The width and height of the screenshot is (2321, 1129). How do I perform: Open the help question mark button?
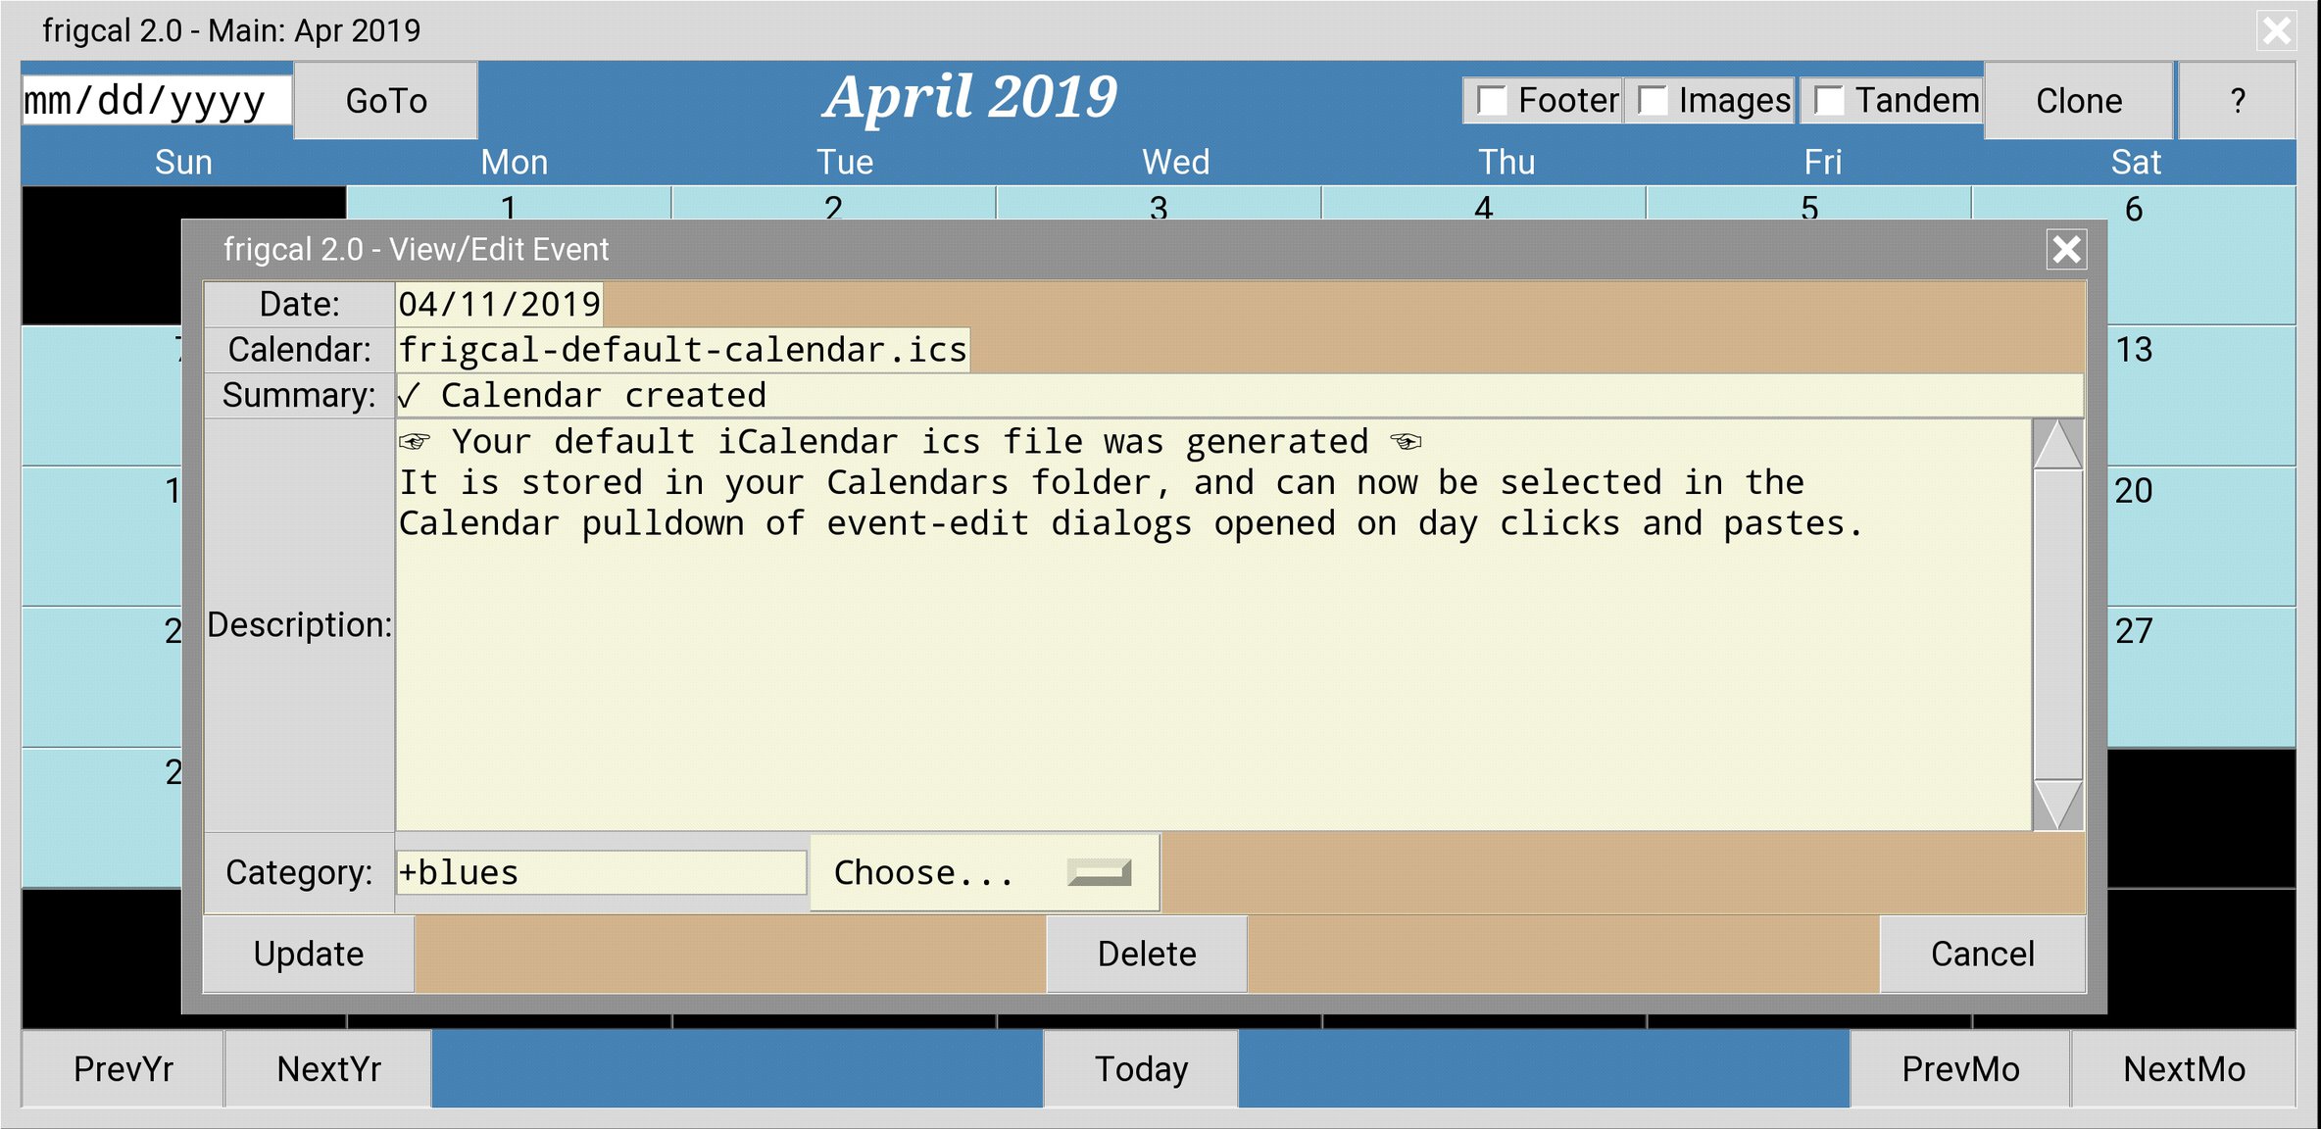tap(2237, 101)
